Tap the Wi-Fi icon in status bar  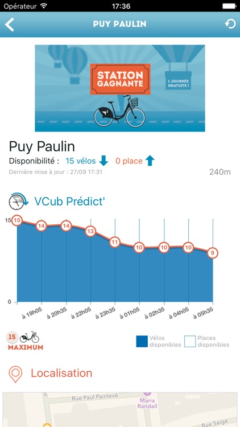point(43,6)
